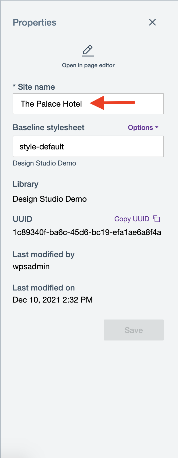Copy the UUID using the Copy UUID link
178x458 pixels.
(131, 219)
